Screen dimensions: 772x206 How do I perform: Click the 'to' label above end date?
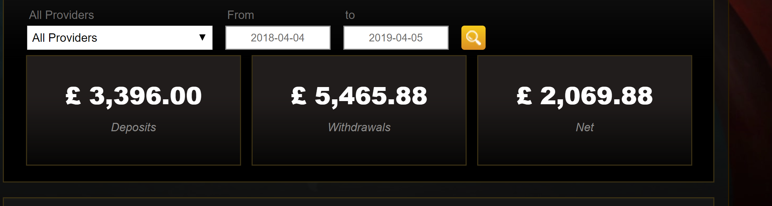[350, 15]
